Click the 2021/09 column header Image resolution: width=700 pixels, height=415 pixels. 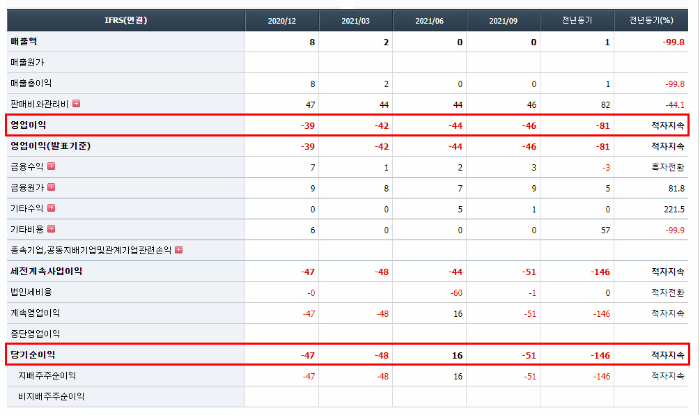[x=503, y=20]
